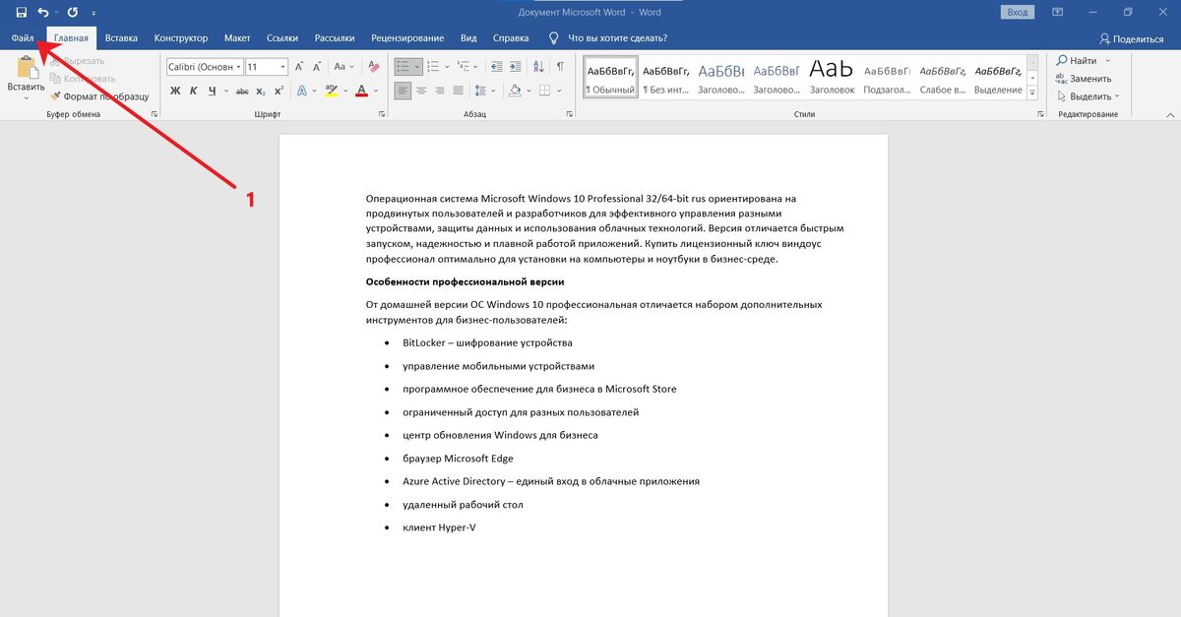Open Aa change case dropdown

pos(343,67)
